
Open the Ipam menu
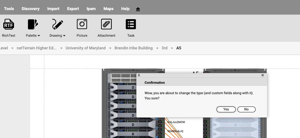91,9
